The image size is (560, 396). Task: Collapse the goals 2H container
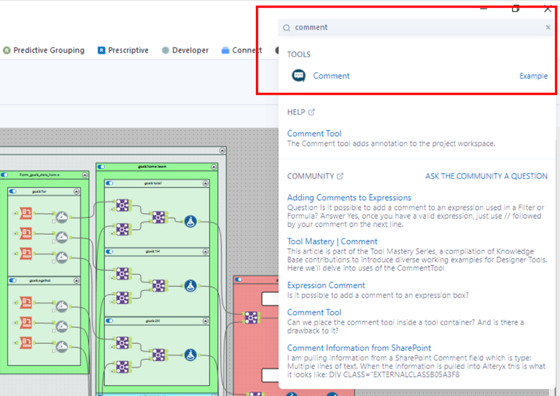[x=206, y=321]
